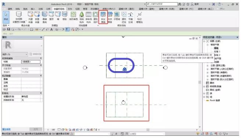Choose the Toposurface (地形表面) tool
Screen dimensions: 241x138
[x=73, y=16]
